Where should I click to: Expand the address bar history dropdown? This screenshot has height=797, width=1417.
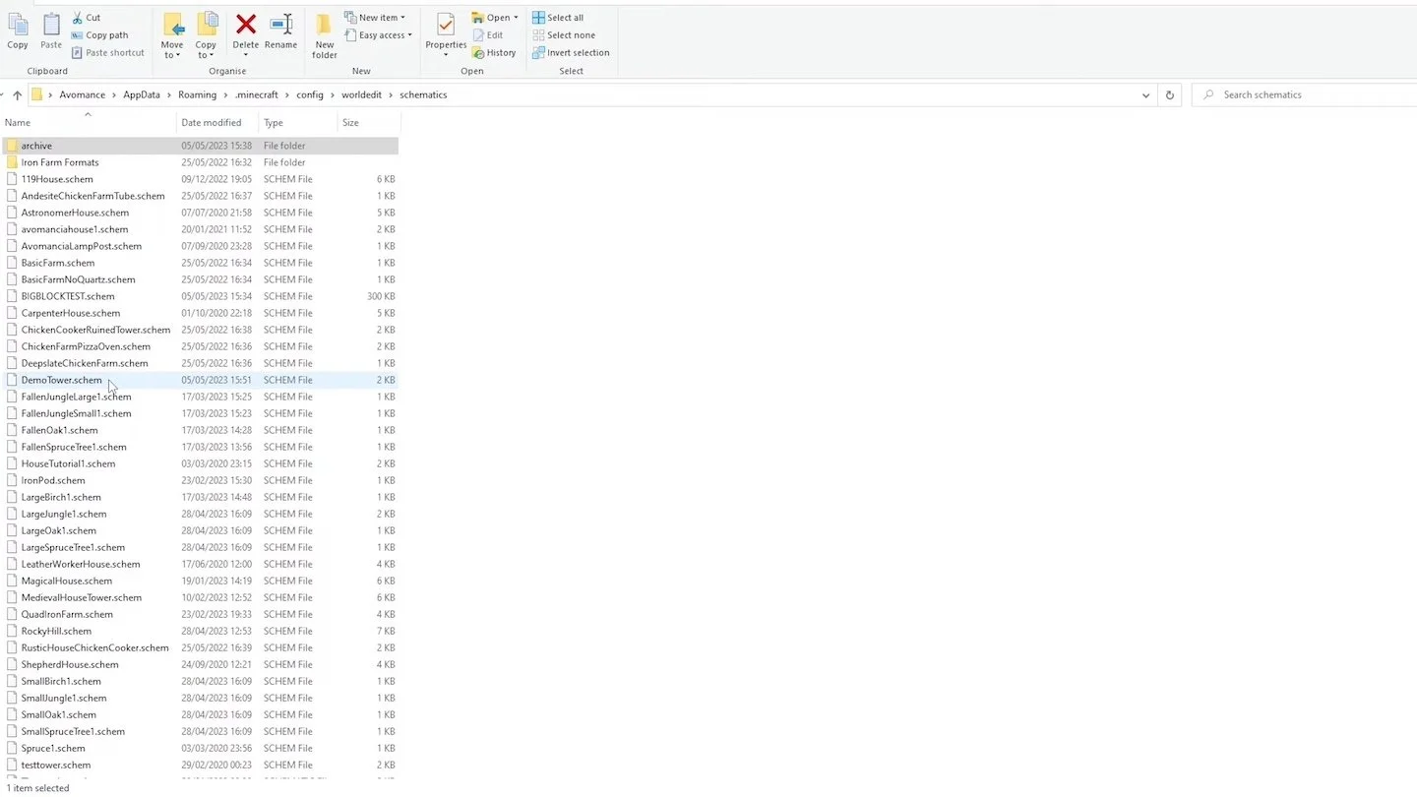pyautogui.click(x=1145, y=95)
